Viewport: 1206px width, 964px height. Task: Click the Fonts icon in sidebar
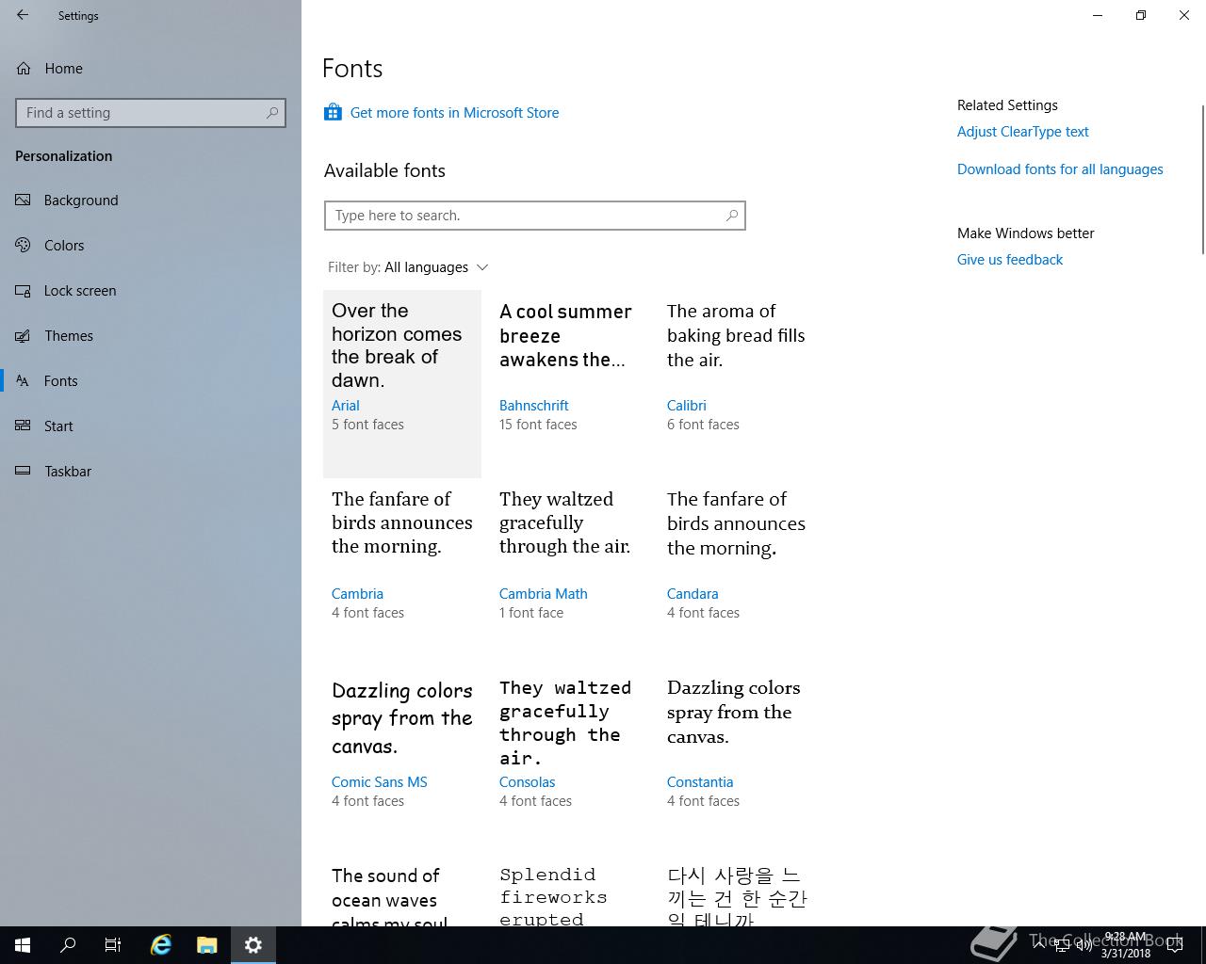(x=24, y=380)
